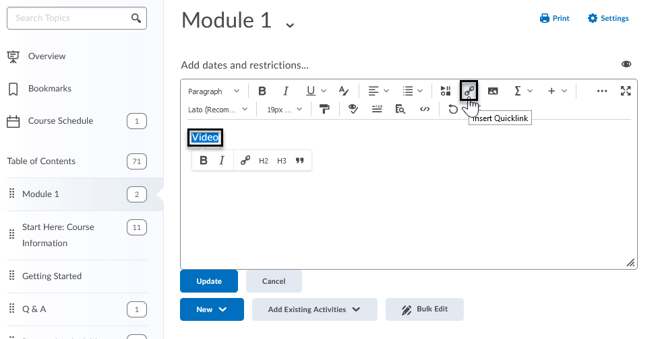
Task: Open Course Schedule in the sidebar
Action: (61, 121)
